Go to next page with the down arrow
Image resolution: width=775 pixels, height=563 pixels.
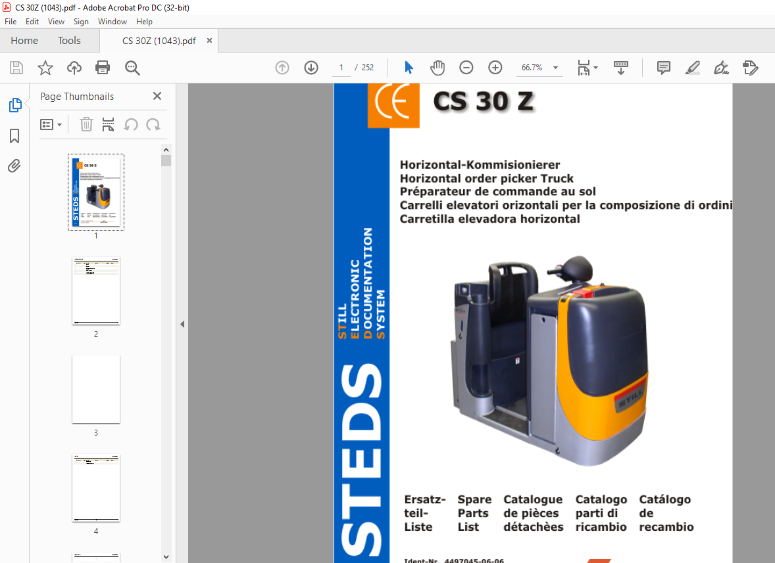(311, 68)
